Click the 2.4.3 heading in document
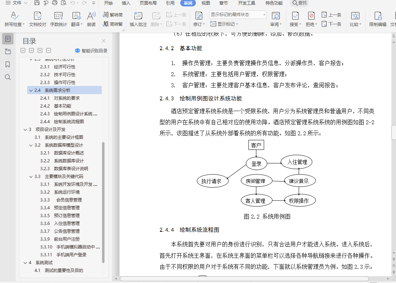Viewport: 396px width, 283px height. tap(201, 99)
